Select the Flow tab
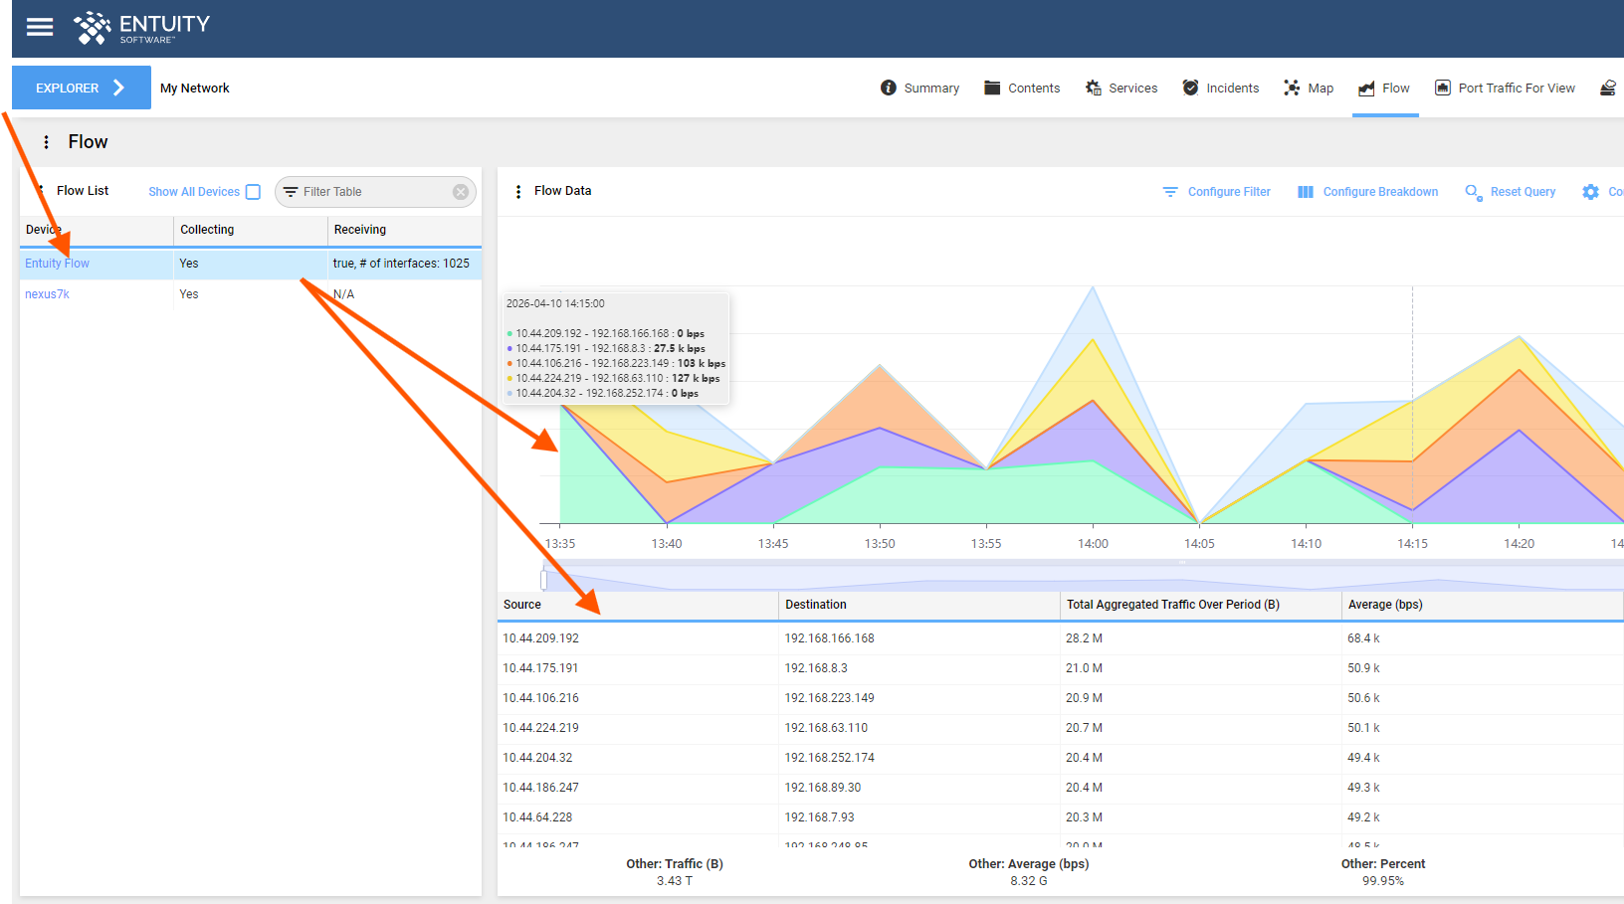1624x904 pixels. pyautogui.click(x=1384, y=89)
